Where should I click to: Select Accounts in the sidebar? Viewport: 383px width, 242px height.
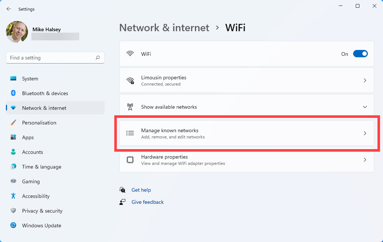pos(32,152)
